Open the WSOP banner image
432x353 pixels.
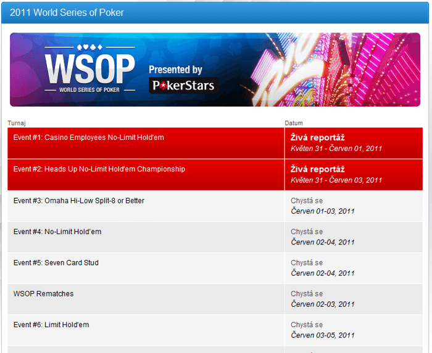[x=215, y=70]
